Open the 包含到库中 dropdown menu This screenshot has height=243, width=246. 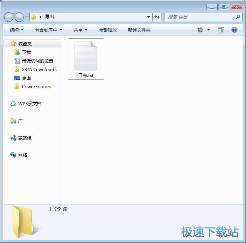click(48, 30)
